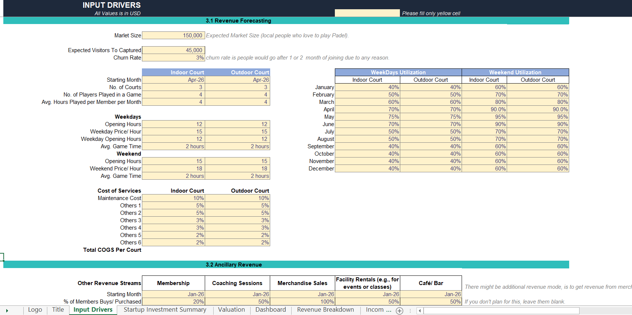This screenshot has height=315, width=632.
Task: Click horizontal scrollbar left arrow
Action: (x=420, y=311)
